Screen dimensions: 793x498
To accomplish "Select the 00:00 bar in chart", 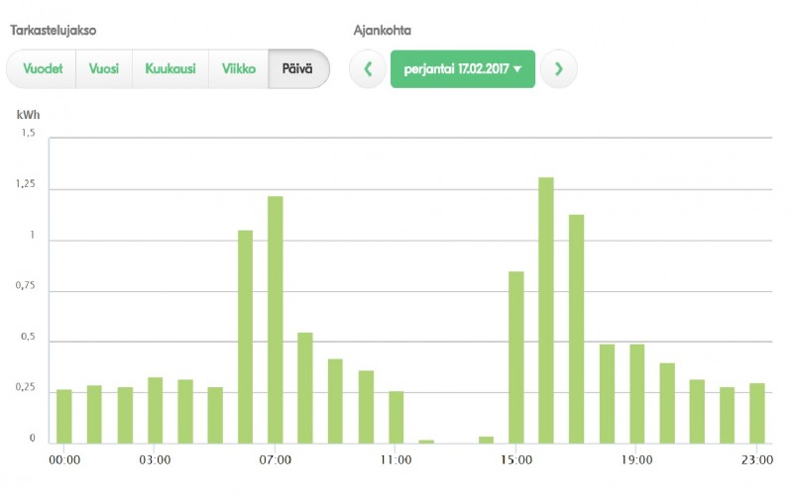I will pos(64,416).
